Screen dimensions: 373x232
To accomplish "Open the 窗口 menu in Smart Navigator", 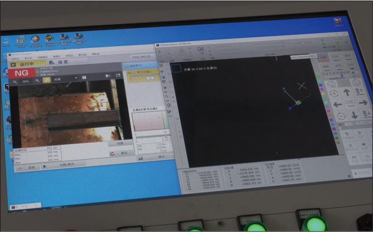I will (x=82, y=55).
